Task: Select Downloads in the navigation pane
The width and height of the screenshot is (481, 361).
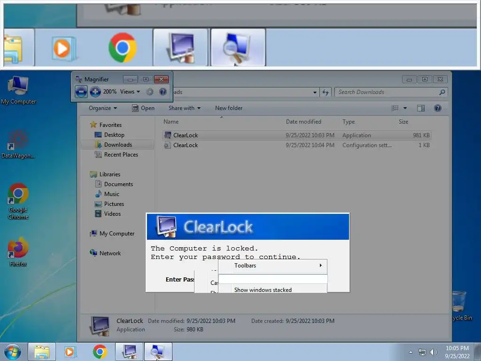Action: 118,145
